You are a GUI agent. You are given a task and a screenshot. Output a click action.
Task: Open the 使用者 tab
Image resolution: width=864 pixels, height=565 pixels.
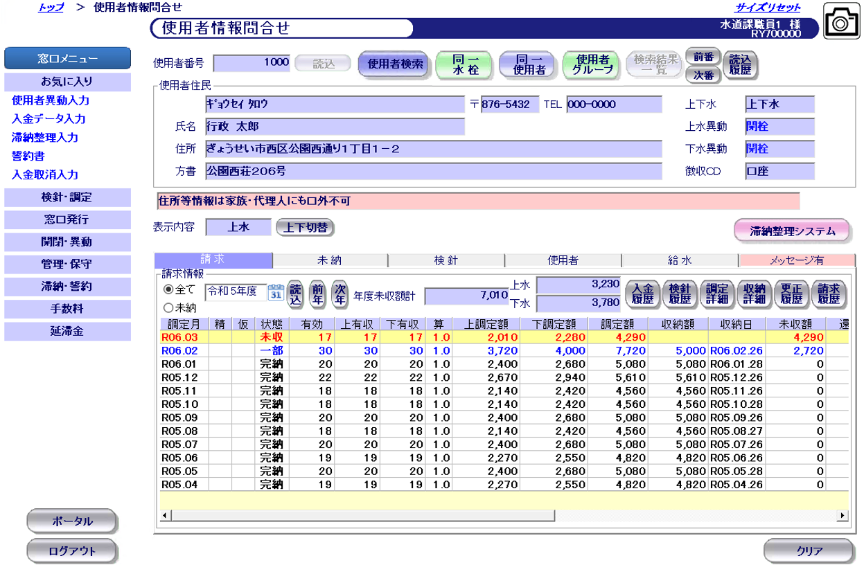click(x=563, y=260)
